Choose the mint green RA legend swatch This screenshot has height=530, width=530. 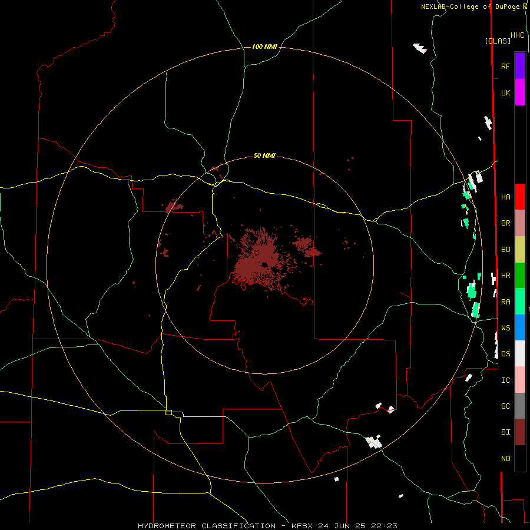click(x=520, y=302)
